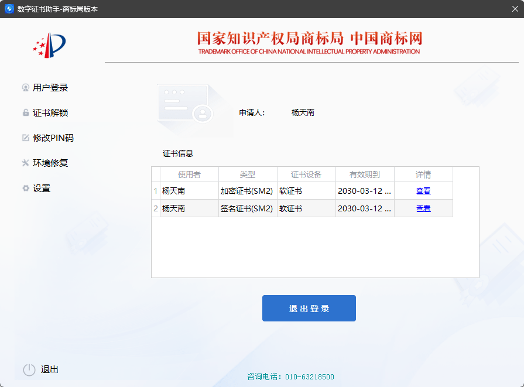Viewport: 524px width, 387px height.
Task: Click 软证书 cell in 签名证书 row
Action: tap(306, 208)
